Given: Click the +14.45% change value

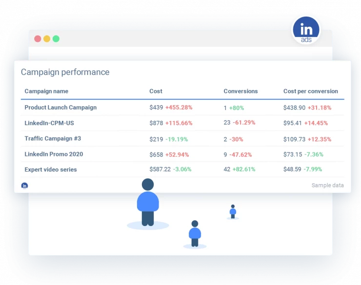Looking at the screenshot, I should (316, 123).
